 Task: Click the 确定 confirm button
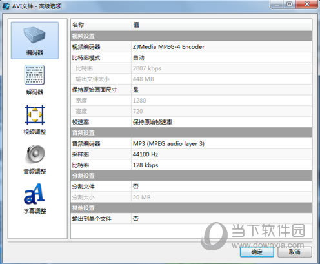tap(257, 252)
